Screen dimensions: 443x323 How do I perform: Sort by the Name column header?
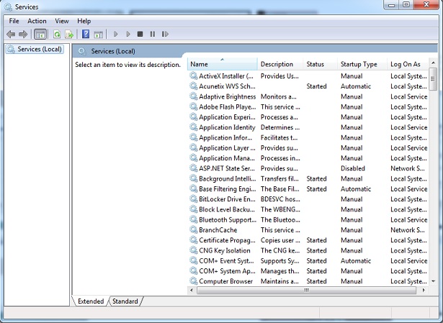pyautogui.click(x=222, y=64)
